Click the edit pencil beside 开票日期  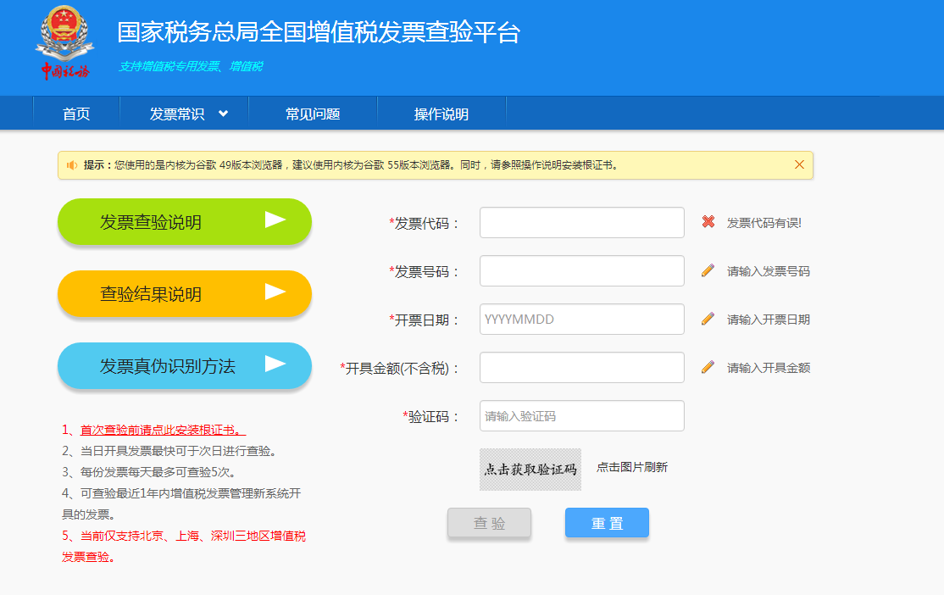click(708, 319)
